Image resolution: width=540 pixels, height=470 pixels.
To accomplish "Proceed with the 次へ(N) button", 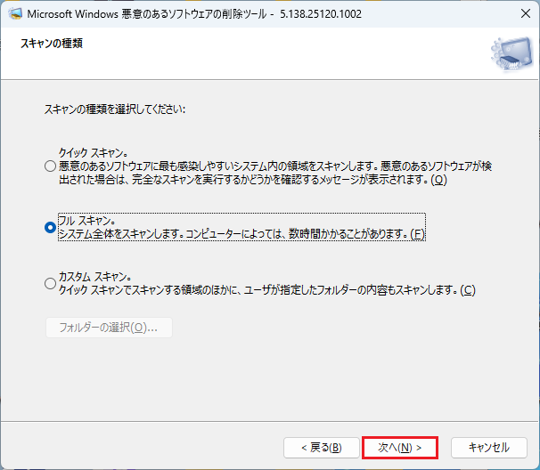I will (x=399, y=447).
